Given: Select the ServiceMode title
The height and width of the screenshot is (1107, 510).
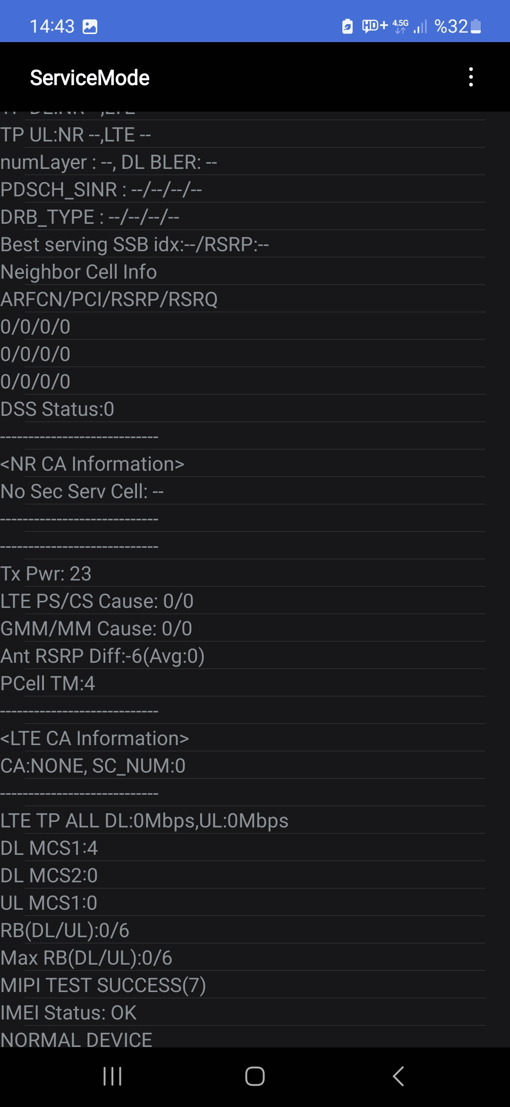Looking at the screenshot, I should (90, 78).
